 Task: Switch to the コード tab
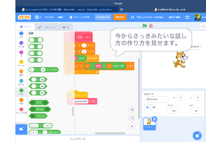[x=25, y=27]
